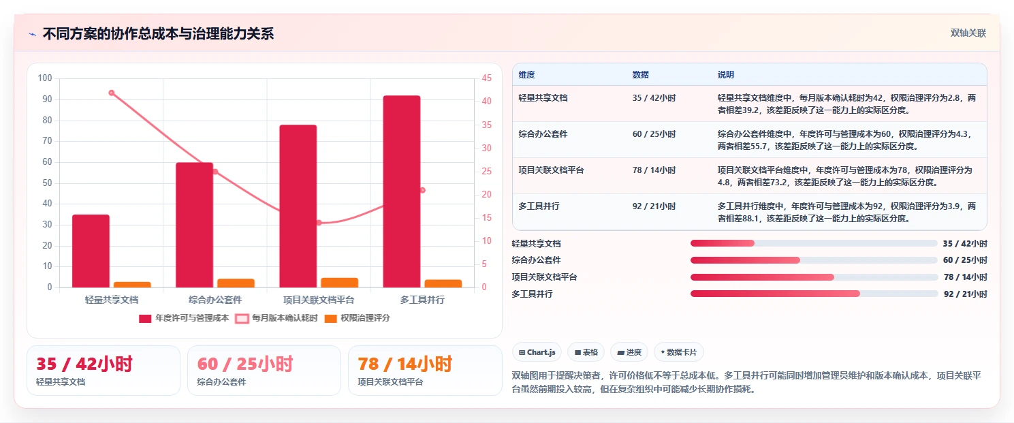Click the red legend swatch for 年度许可与管理成本

pyautogui.click(x=145, y=318)
